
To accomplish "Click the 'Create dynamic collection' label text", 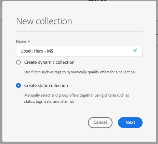I will 49,62.
